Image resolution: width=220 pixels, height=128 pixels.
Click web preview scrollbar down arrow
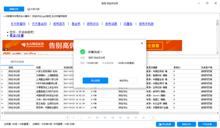click(217, 53)
